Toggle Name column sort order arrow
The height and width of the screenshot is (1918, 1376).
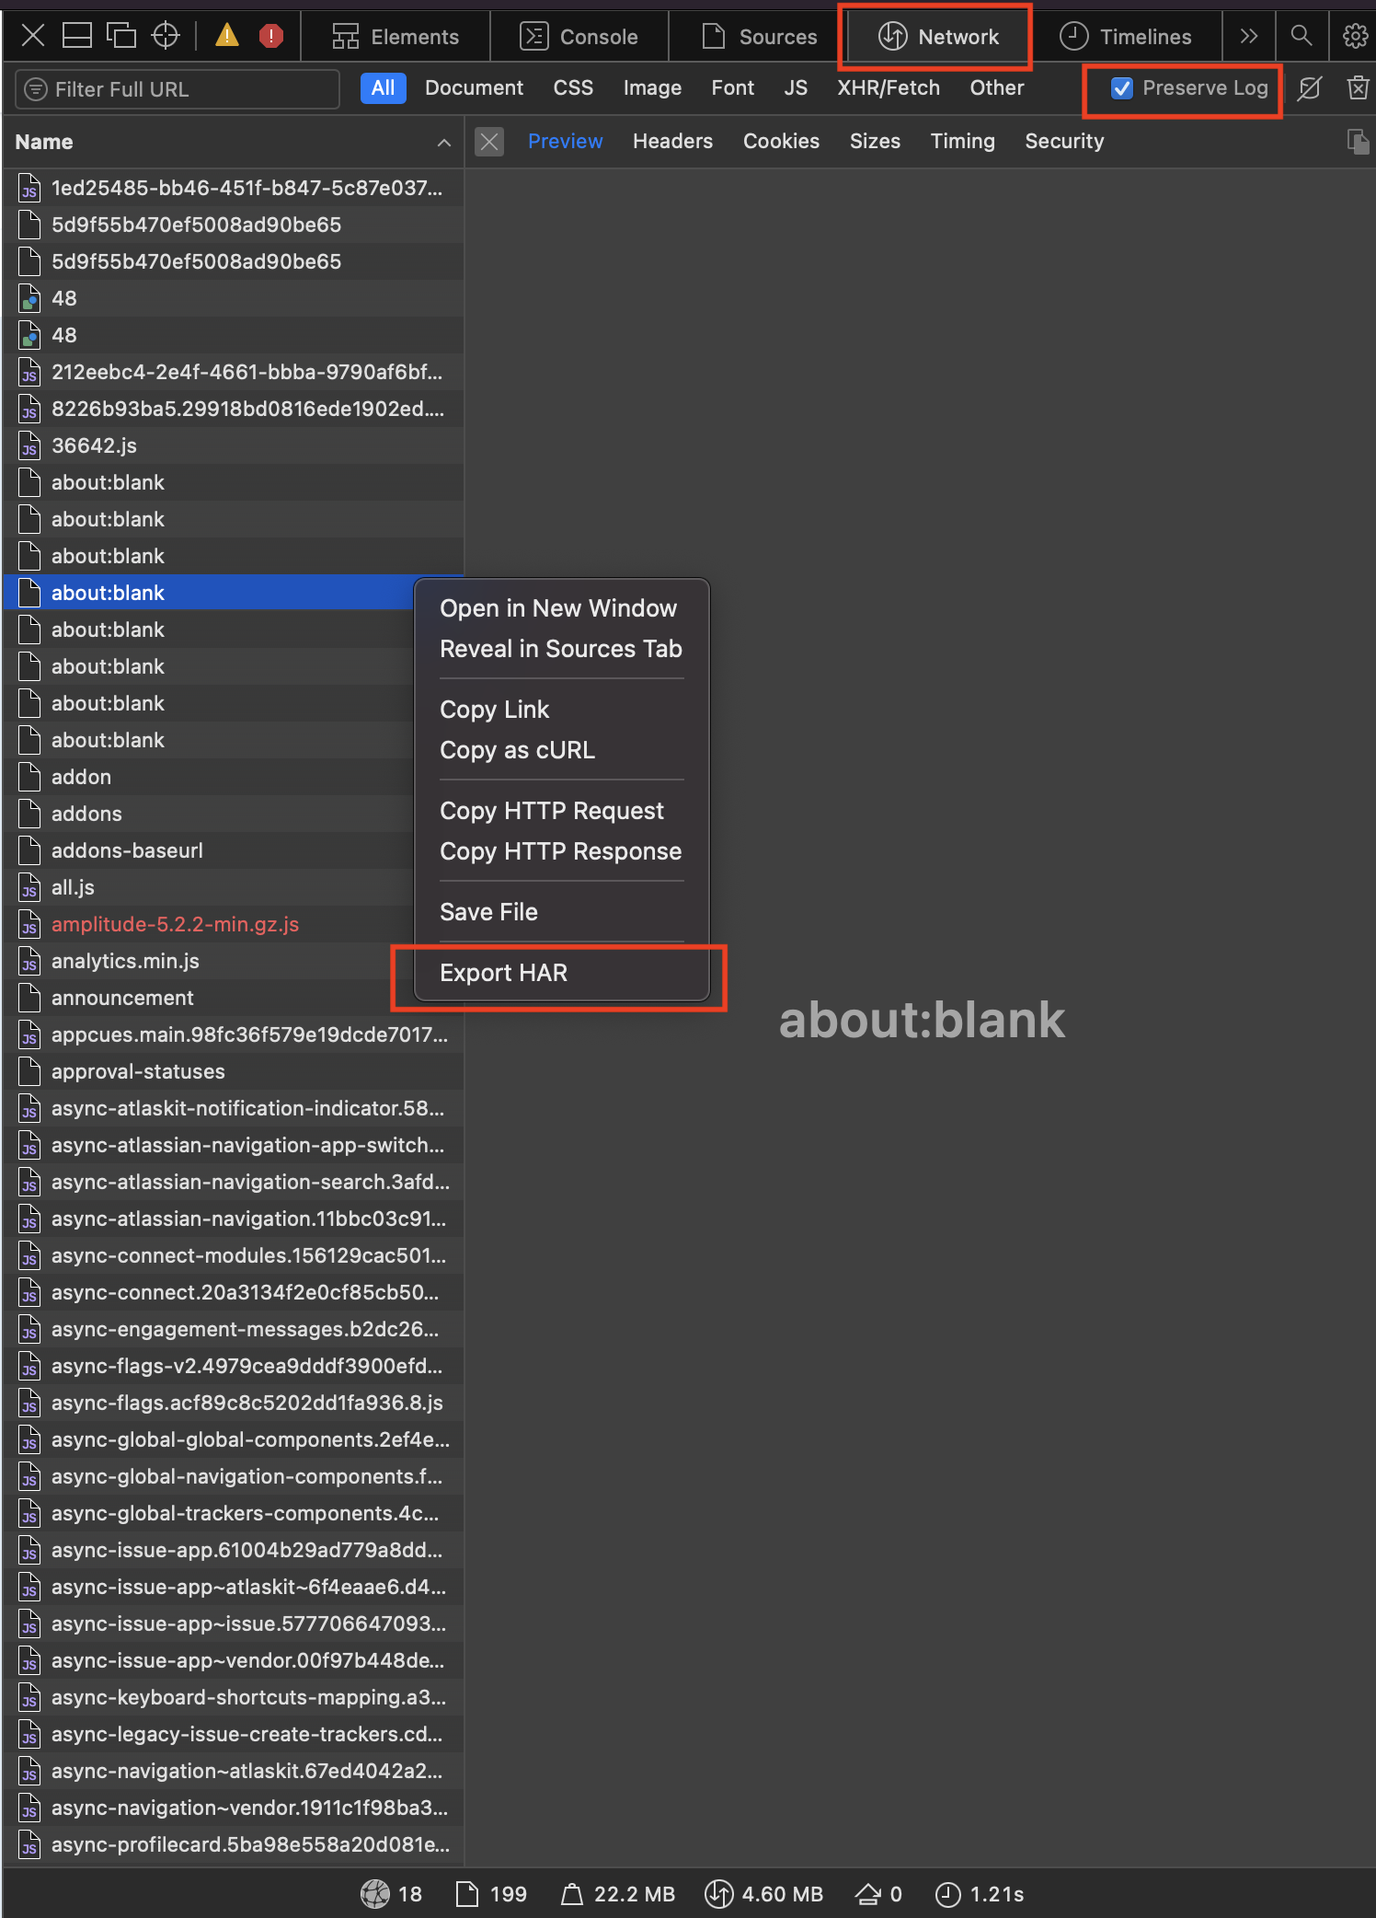tap(443, 143)
